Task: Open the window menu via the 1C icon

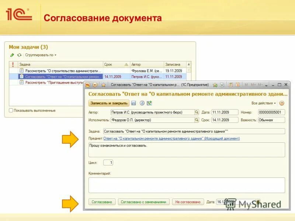Action: pyautogui.click(x=88, y=84)
